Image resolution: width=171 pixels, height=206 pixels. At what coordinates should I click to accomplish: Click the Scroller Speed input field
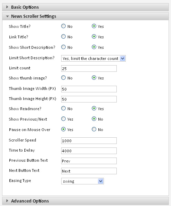coord(89,141)
